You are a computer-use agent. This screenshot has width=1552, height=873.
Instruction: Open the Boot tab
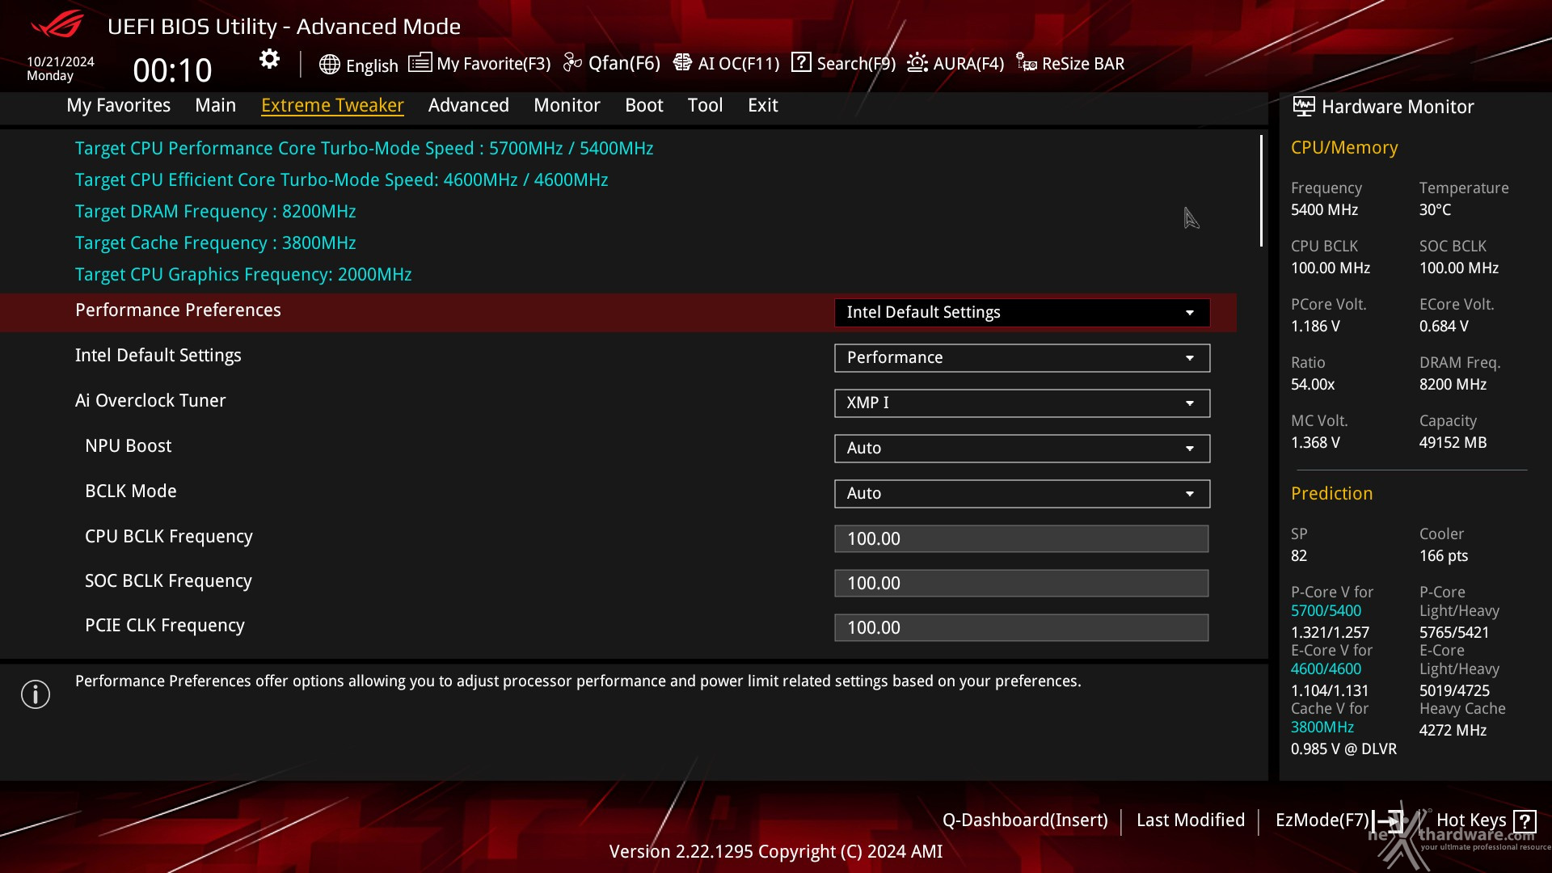point(644,105)
